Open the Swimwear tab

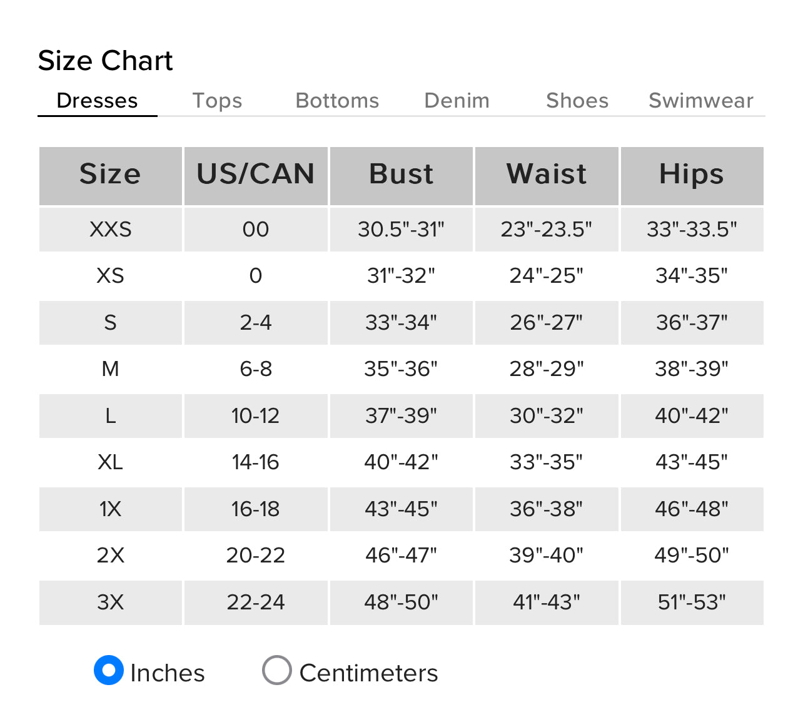click(x=700, y=101)
